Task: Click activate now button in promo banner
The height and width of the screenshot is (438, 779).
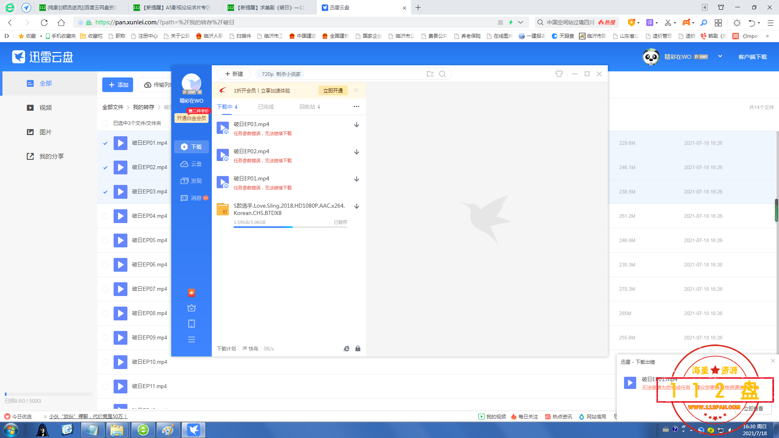Action: (333, 90)
